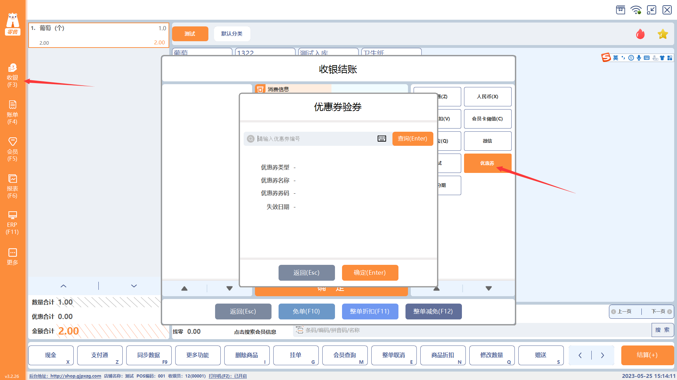Click 整单折扣(F11) button

370,311
